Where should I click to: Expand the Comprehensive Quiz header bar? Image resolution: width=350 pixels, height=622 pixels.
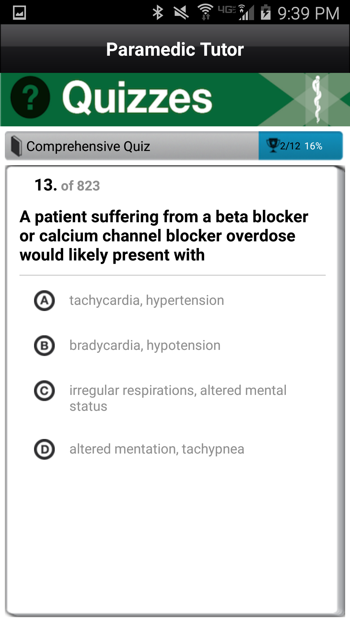click(x=130, y=146)
